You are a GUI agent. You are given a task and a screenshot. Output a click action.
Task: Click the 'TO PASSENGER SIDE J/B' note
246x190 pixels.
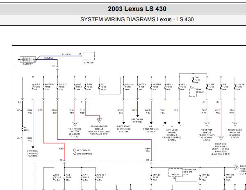tap(99, 130)
